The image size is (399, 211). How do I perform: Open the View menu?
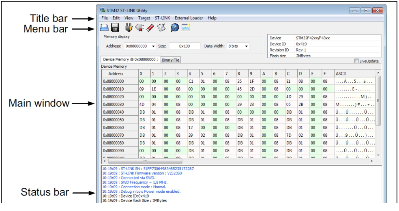129,18
